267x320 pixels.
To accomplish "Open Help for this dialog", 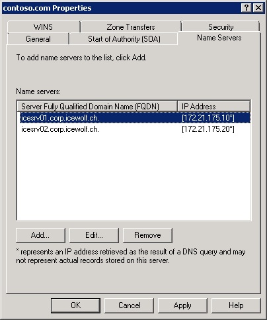I will (236, 305).
